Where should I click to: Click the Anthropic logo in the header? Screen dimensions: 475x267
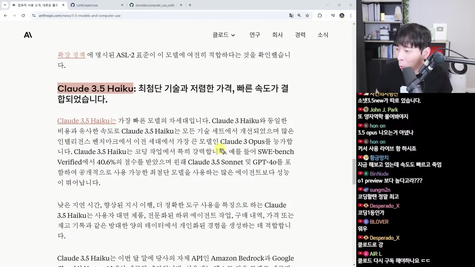pos(28,35)
